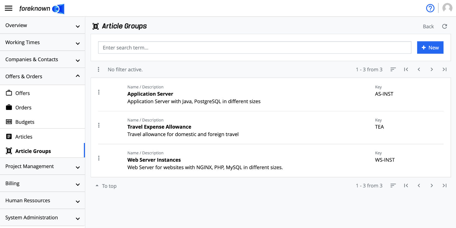Open the hamburger main menu
This screenshot has width=456, height=228.
point(9,8)
